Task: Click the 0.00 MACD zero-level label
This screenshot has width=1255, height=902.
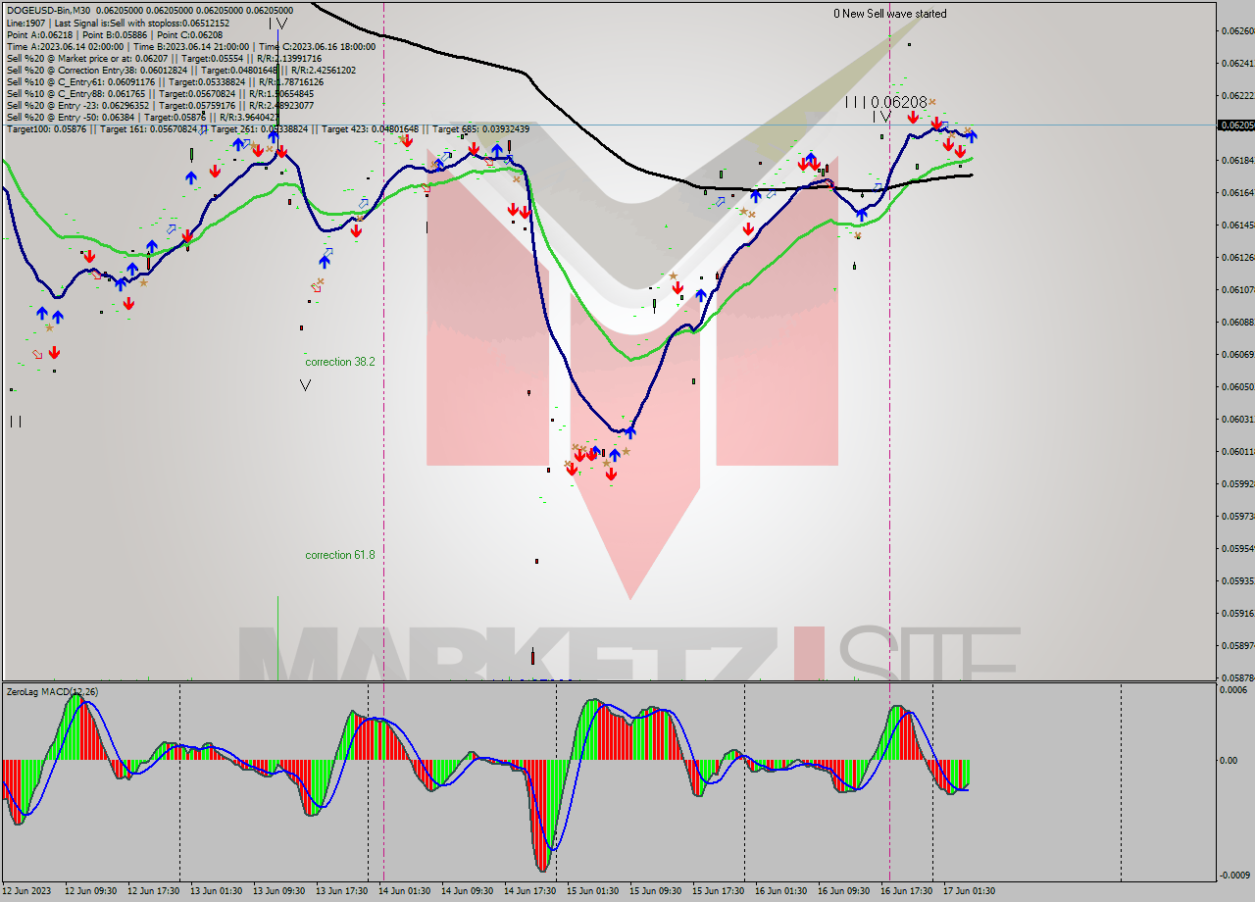Action: (1229, 760)
